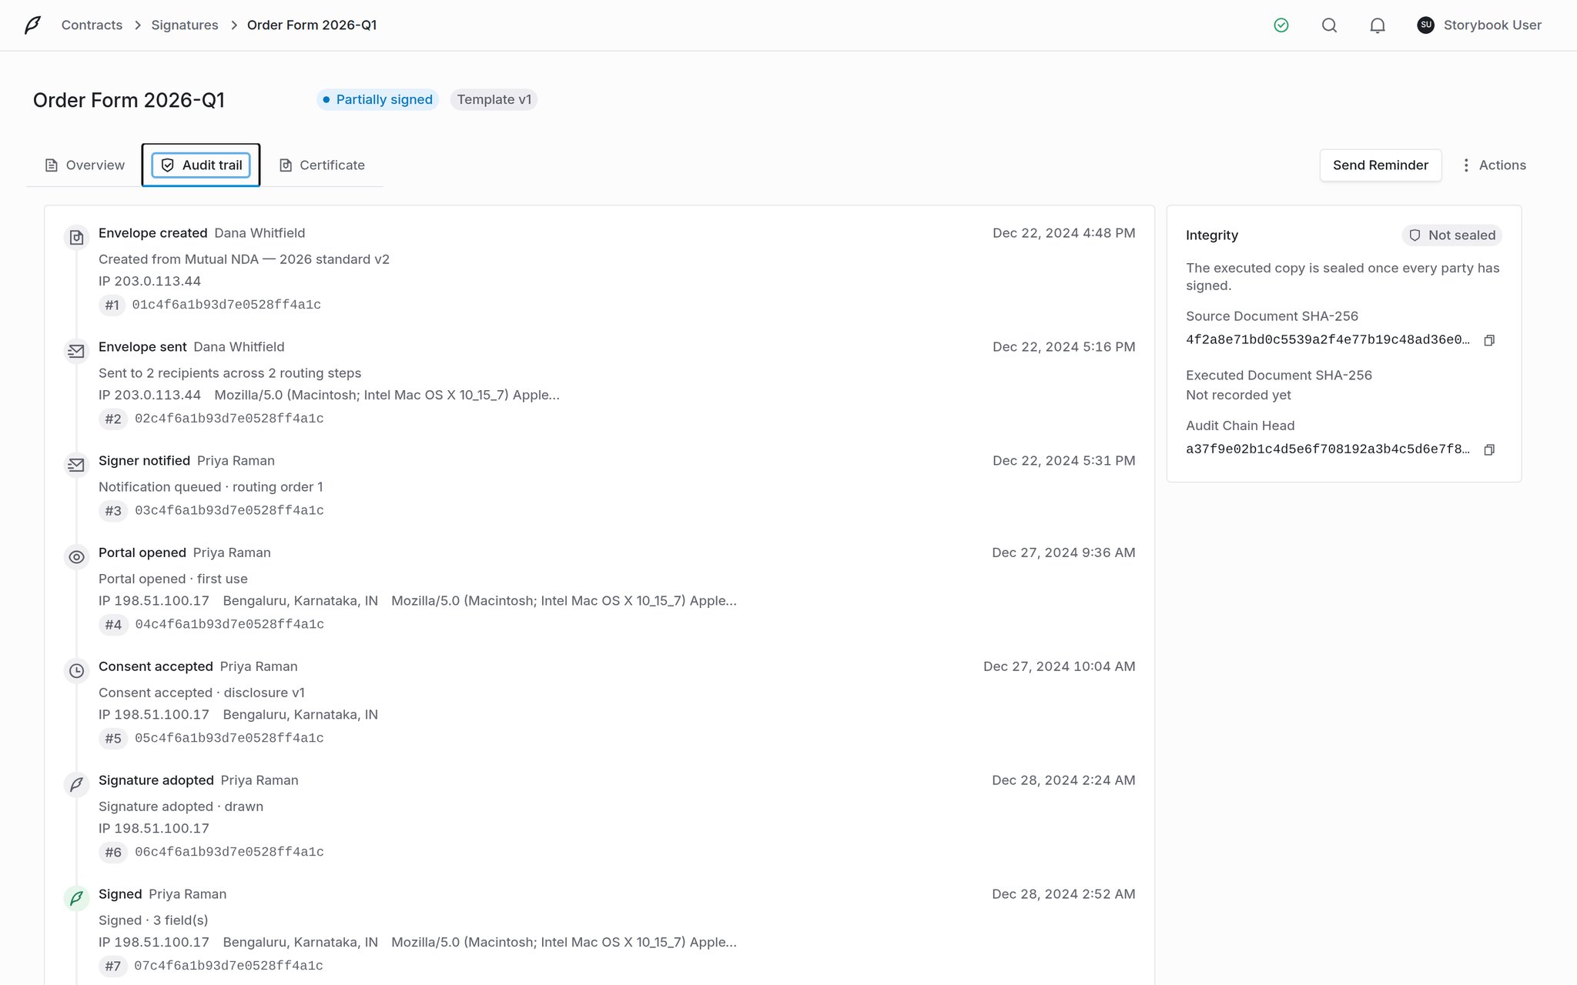Copy the Source Document SHA-256 hash
Screen dimensions: 1577x985
point(1489,340)
